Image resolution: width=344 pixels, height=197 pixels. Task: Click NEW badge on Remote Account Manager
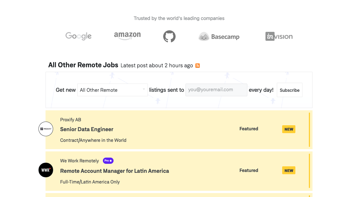(x=289, y=170)
